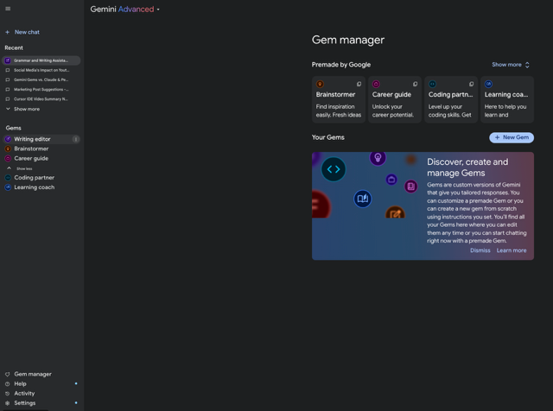Dismiss the Discover Gems banner
This screenshot has width=553, height=411.
pos(480,250)
